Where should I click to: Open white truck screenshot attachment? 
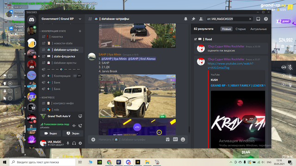[137, 96]
